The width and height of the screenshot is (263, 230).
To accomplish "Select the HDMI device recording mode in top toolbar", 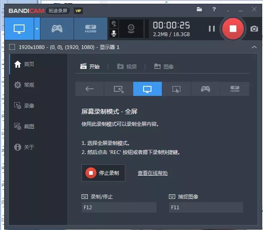I will click(90, 29).
